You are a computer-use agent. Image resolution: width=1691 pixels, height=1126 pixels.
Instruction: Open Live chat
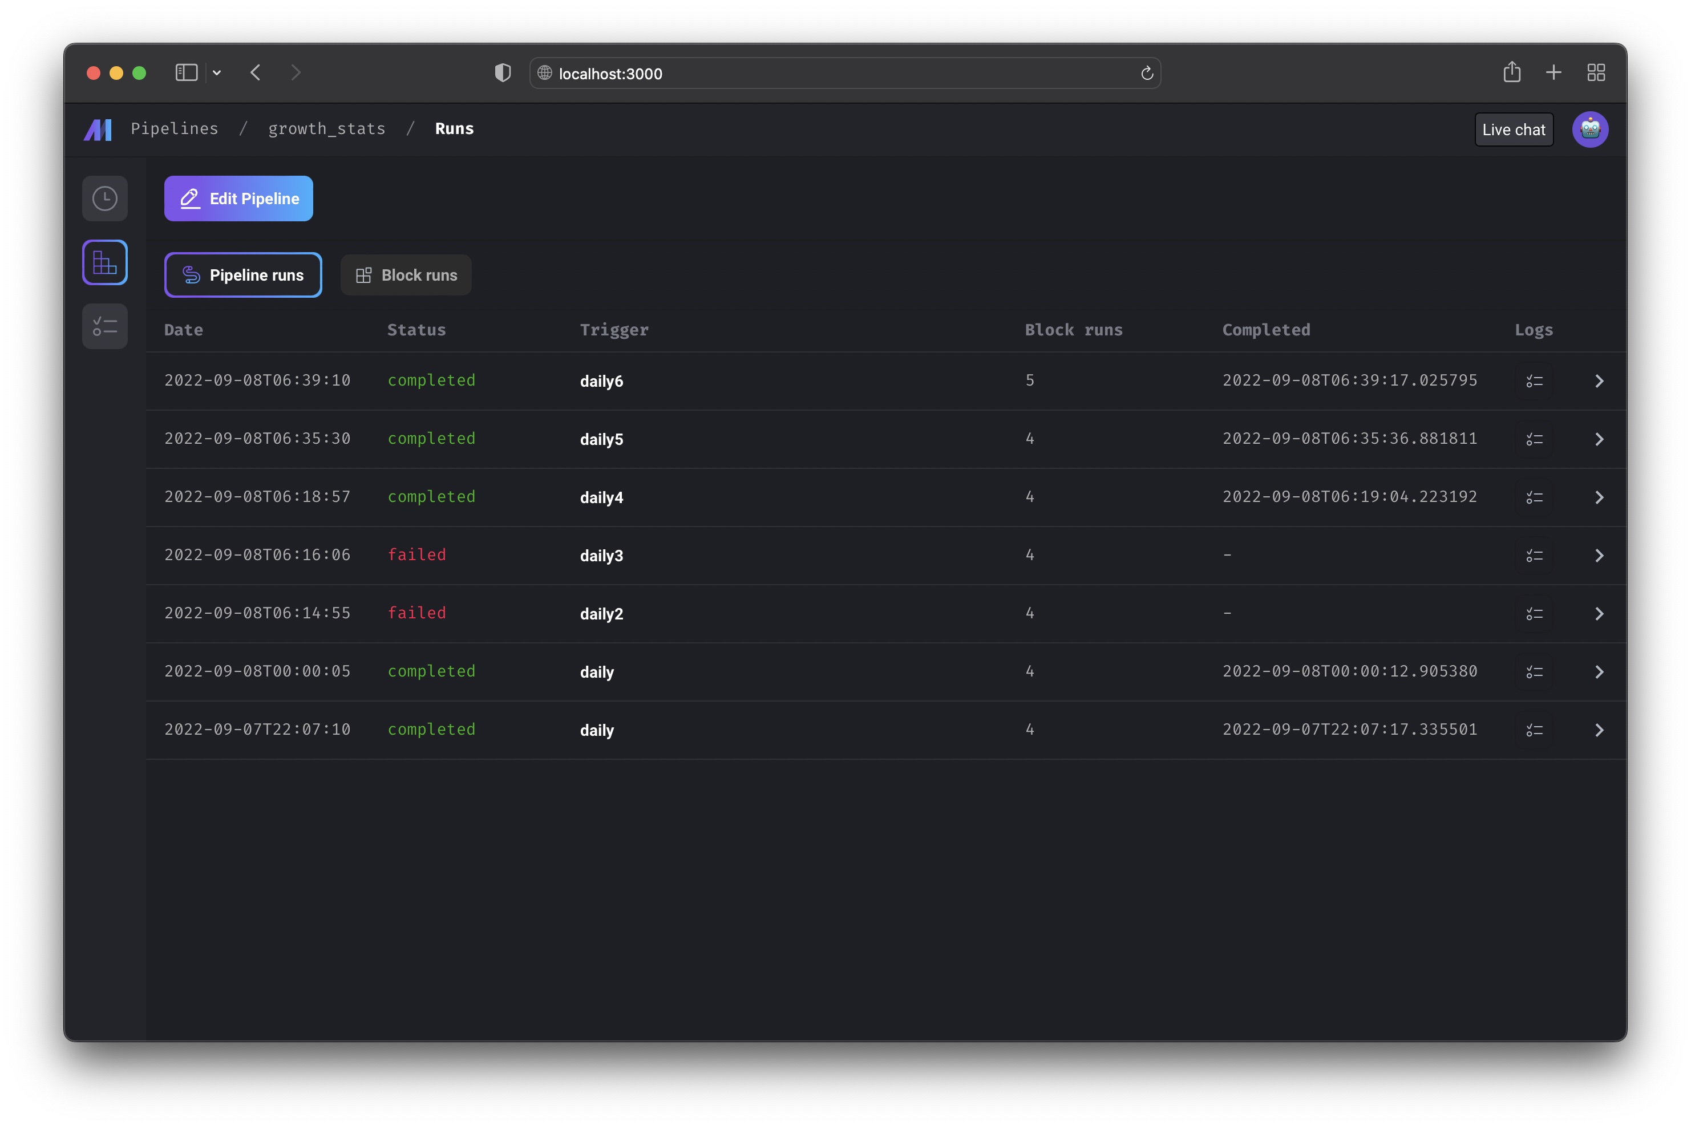point(1514,130)
